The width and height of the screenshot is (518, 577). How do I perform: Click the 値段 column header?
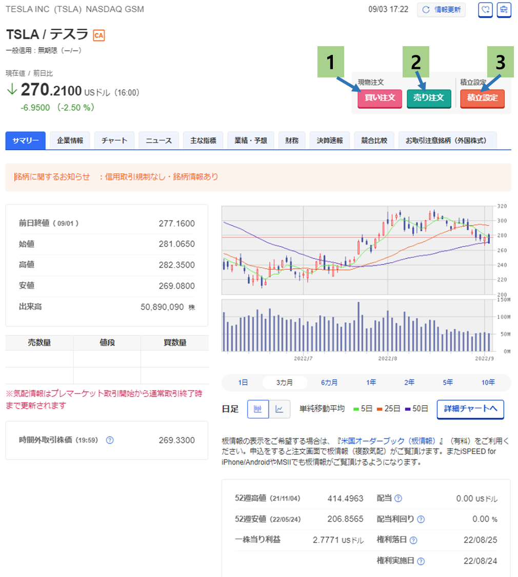(x=107, y=343)
